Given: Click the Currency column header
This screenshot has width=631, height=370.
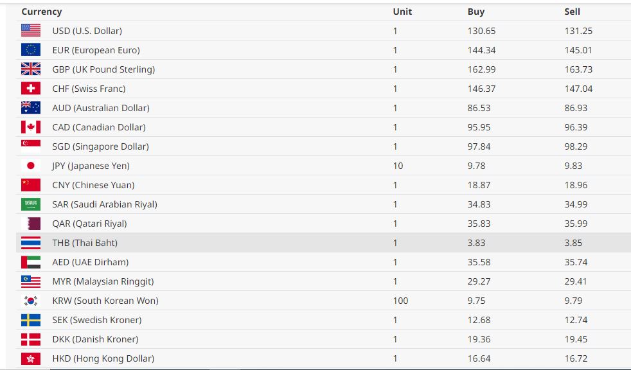Looking at the screenshot, I should coord(42,12).
